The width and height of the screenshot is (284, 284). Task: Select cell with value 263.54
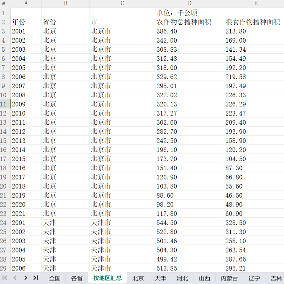pyautogui.click(x=254, y=250)
